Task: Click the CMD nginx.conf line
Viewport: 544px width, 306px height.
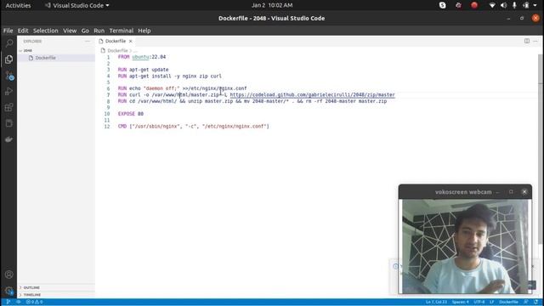Action: click(193, 127)
